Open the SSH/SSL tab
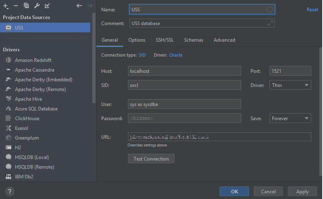 coord(164,40)
